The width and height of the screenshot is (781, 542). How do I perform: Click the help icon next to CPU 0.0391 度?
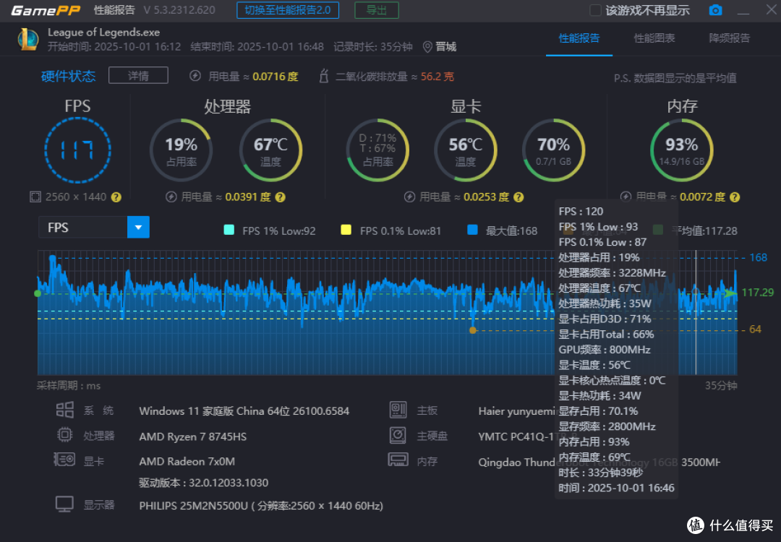281,197
